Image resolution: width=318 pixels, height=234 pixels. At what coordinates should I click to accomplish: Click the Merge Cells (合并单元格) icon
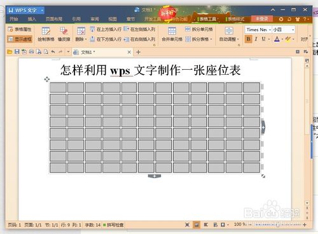pos(172,34)
